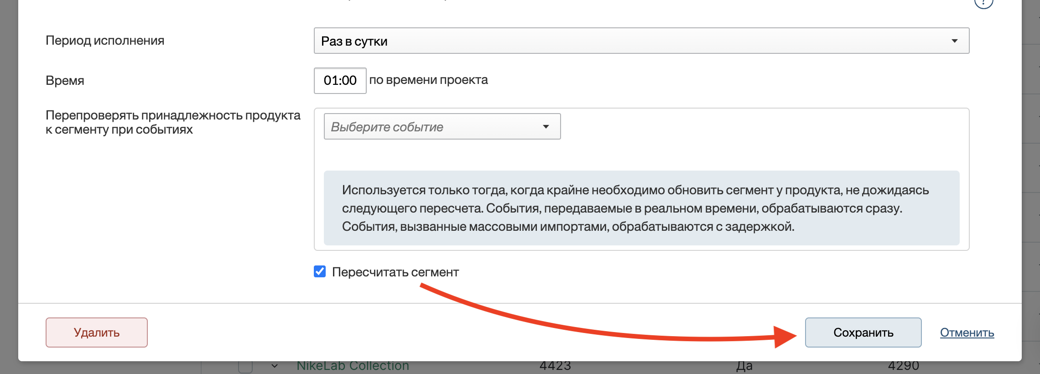The image size is (1040, 374).
Task: Select the NikeLab Collection row checkbox
Action: tap(245, 367)
